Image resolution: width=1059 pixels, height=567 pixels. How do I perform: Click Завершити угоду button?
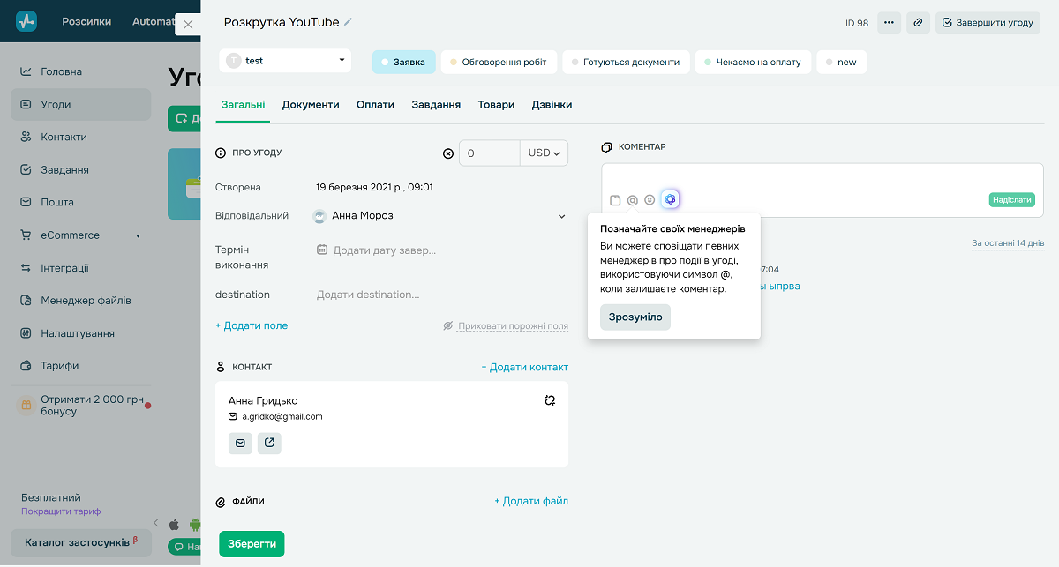[988, 23]
